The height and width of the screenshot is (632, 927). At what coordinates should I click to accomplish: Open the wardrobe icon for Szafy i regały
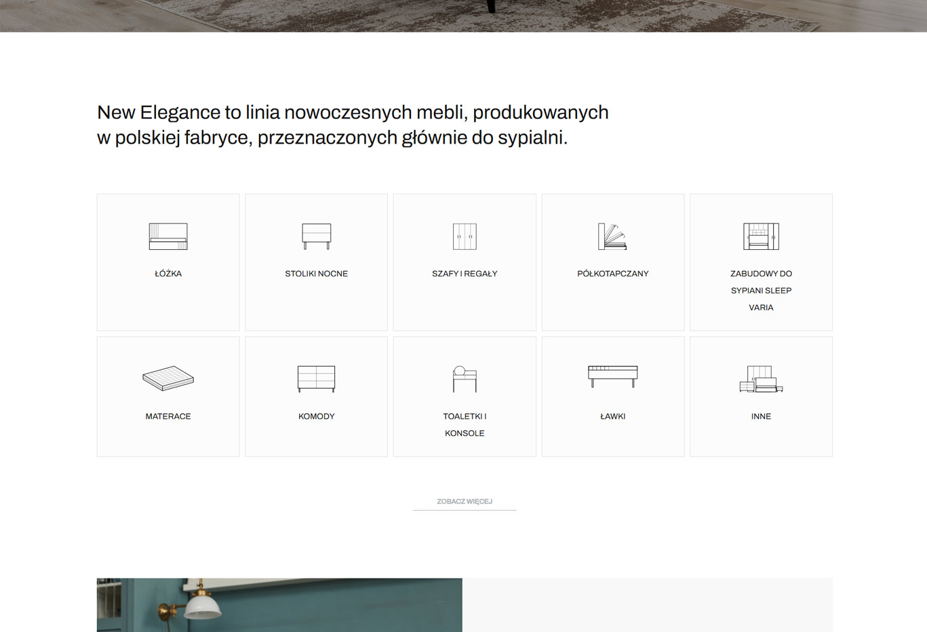pos(465,236)
